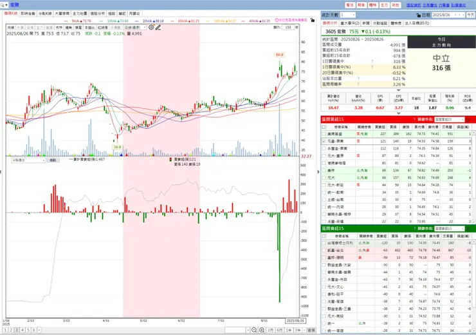Click the 報告 button in top bar
The height and width of the screenshot is (335, 476).
(x=362, y=5)
